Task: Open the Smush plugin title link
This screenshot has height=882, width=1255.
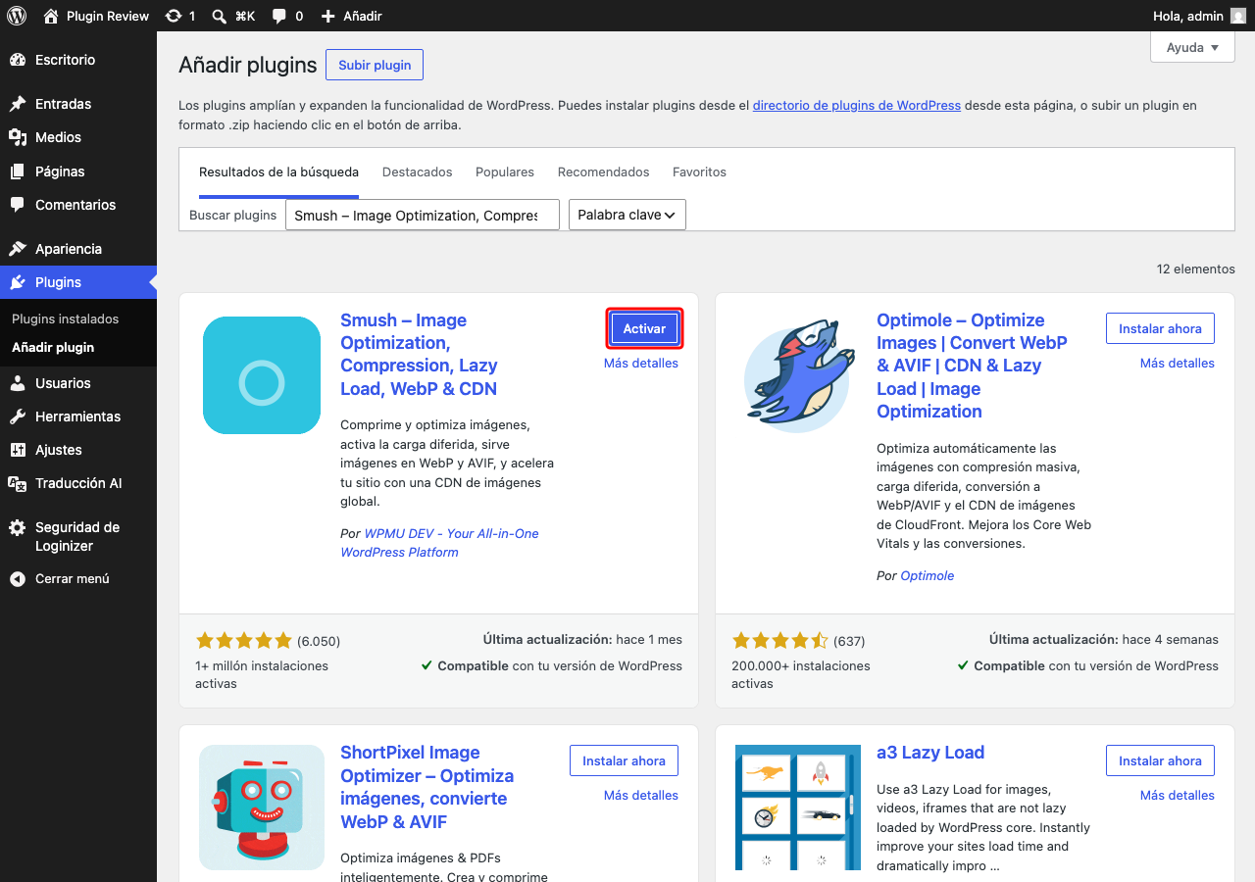Action: click(x=419, y=355)
